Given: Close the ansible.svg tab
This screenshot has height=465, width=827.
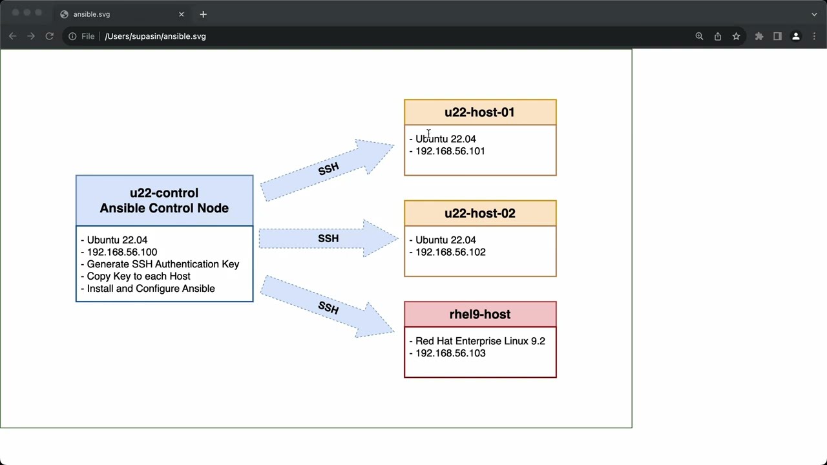Looking at the screenshot, I should click(182, 14).
